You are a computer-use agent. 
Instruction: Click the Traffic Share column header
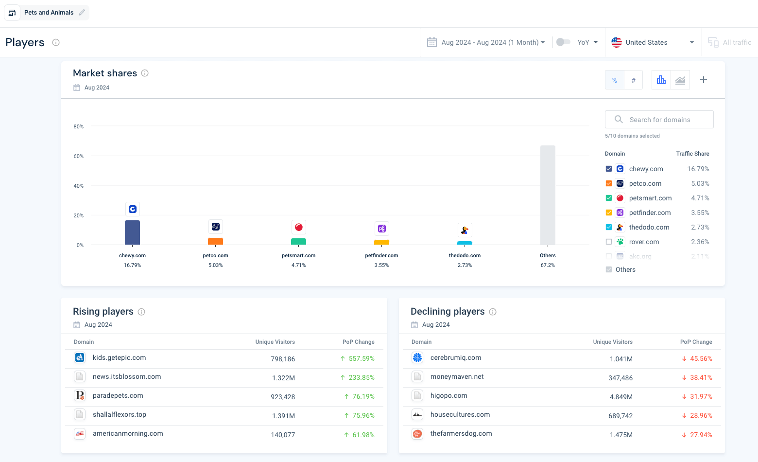pyautogui.click(x=692, y=154)
